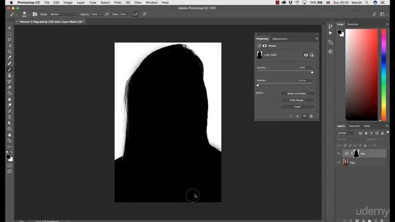The image size is (395, 222).
Task: Expand the Flow slider arrow
Action: pos(129,14)
